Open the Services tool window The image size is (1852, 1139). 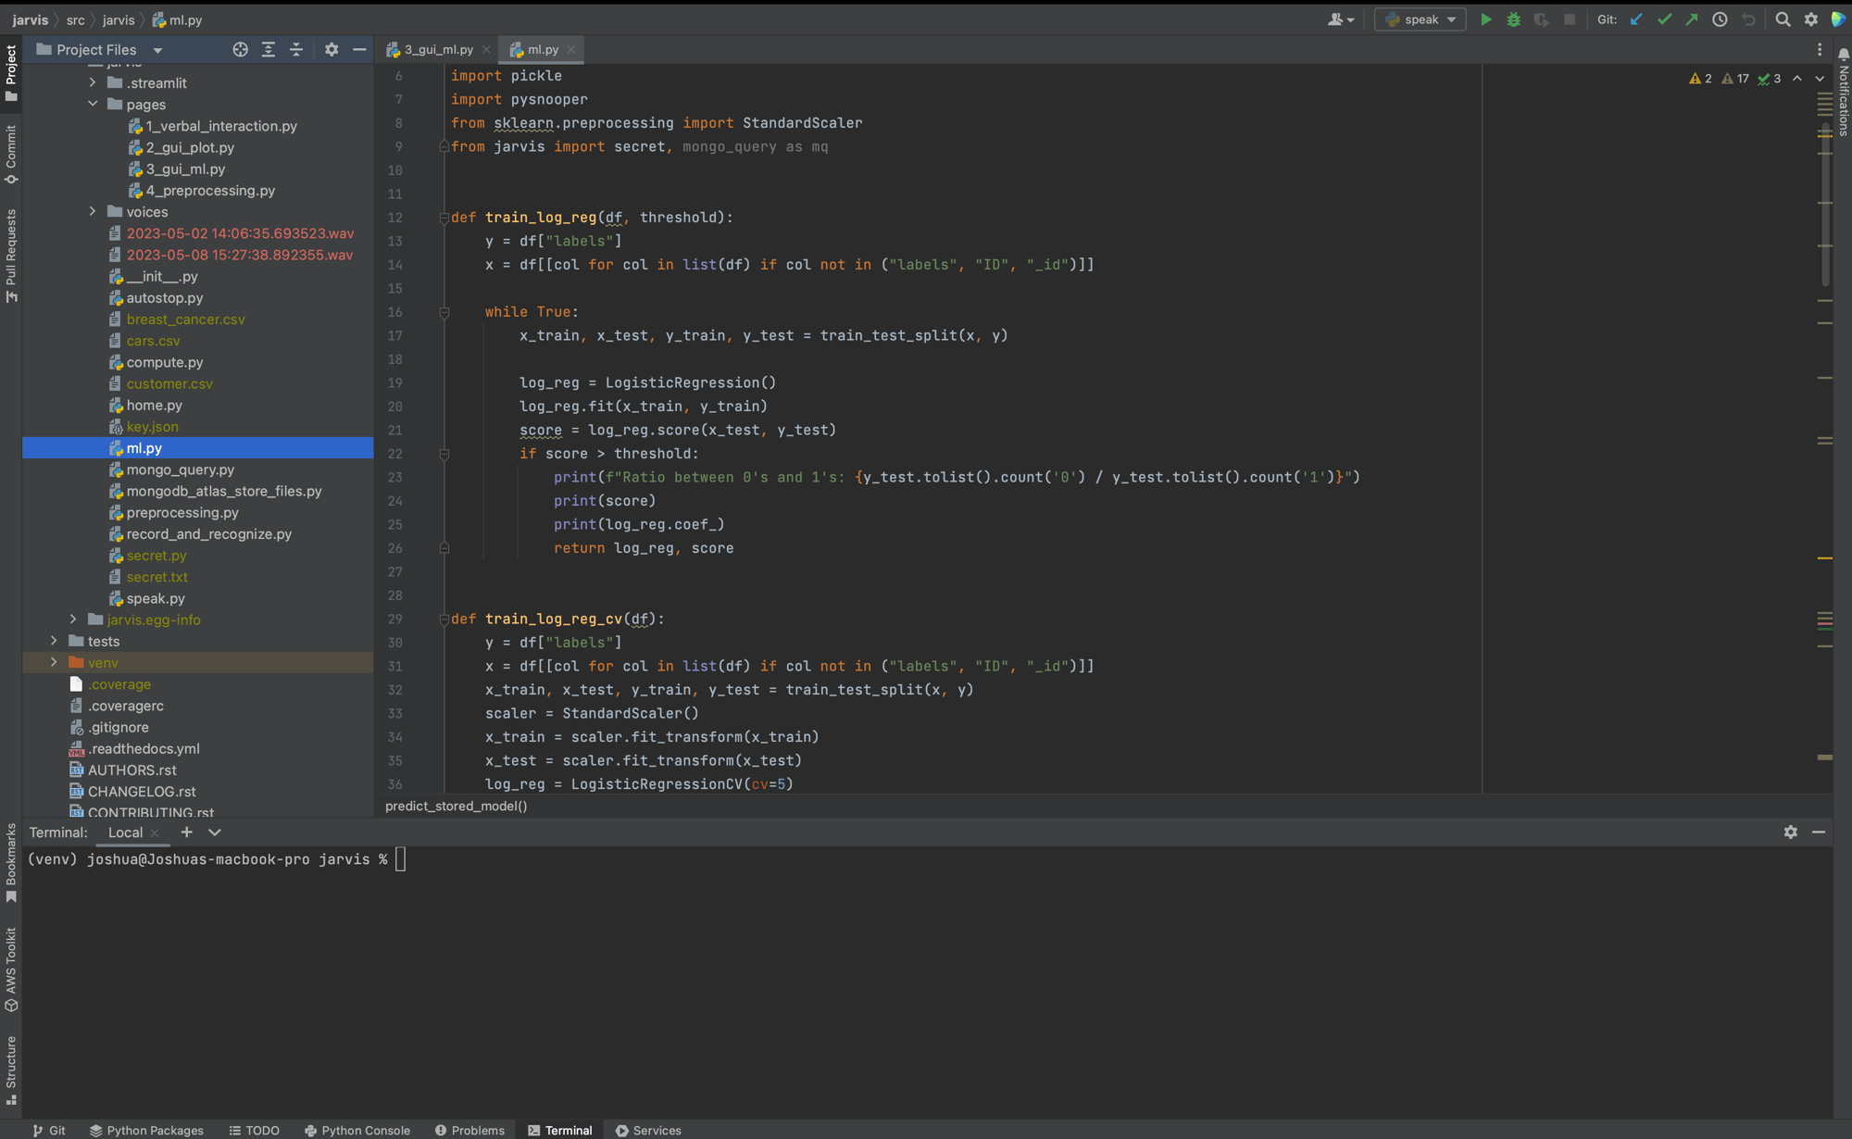648,1130
